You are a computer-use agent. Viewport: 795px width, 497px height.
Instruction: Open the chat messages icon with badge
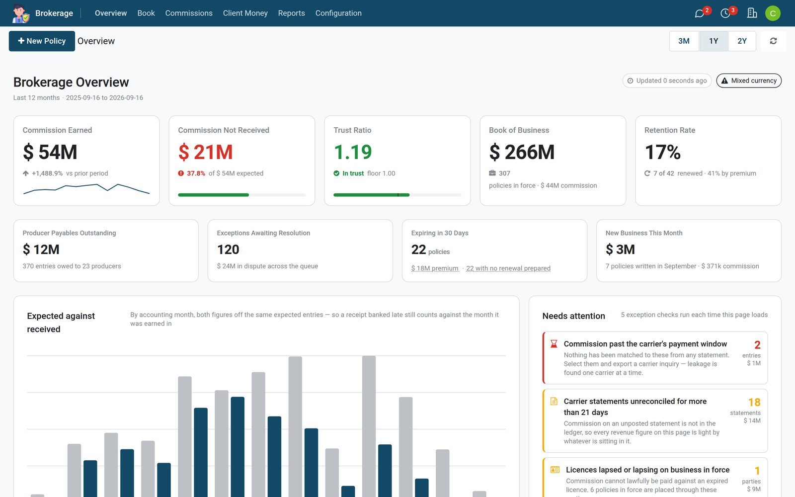700,13
